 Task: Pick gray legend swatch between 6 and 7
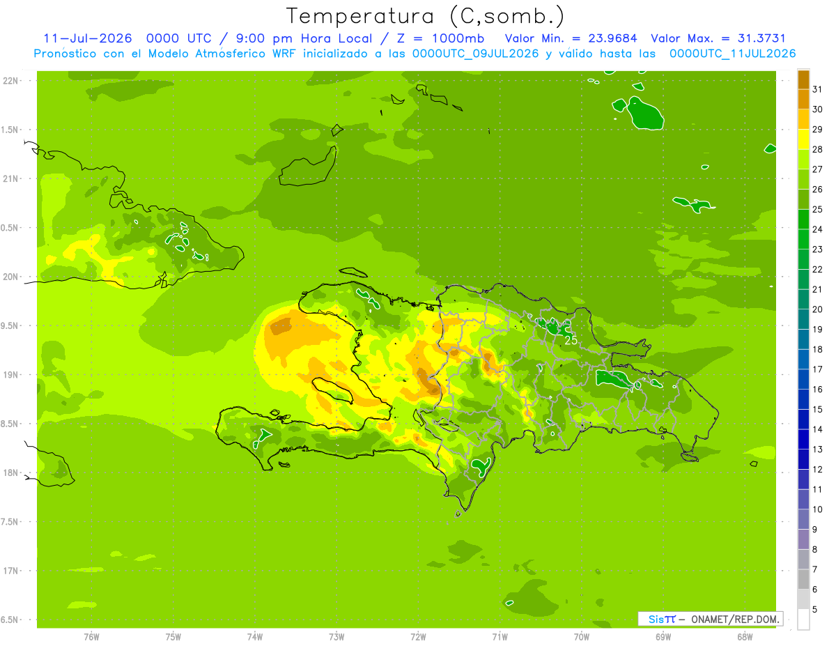coord(803,579)
